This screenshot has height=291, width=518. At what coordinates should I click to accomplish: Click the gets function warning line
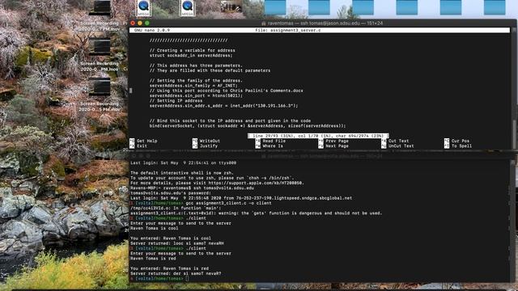click(x=256, y=213)
